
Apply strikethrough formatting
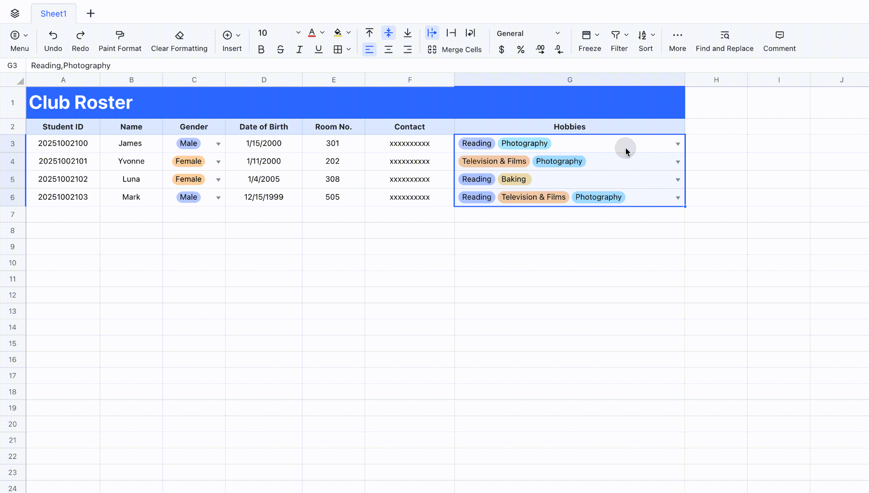pos(280,49)
